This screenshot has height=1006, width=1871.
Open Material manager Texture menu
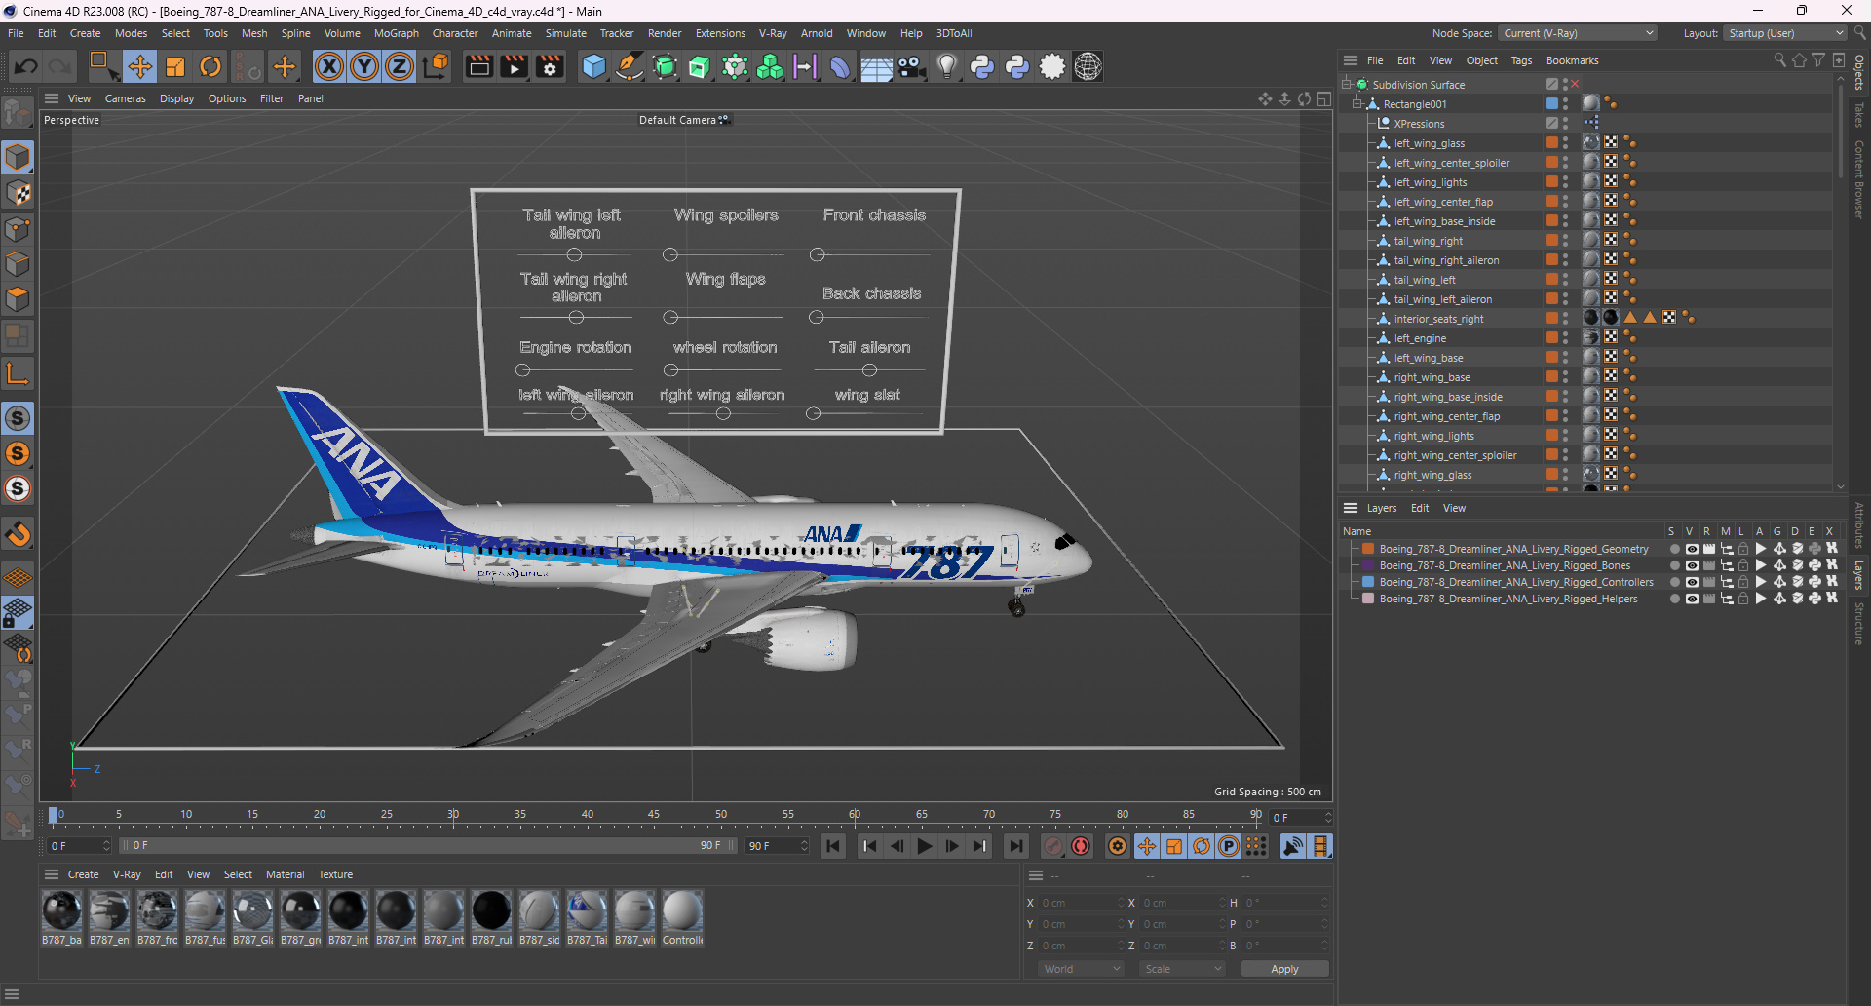[x=335, y=874]
